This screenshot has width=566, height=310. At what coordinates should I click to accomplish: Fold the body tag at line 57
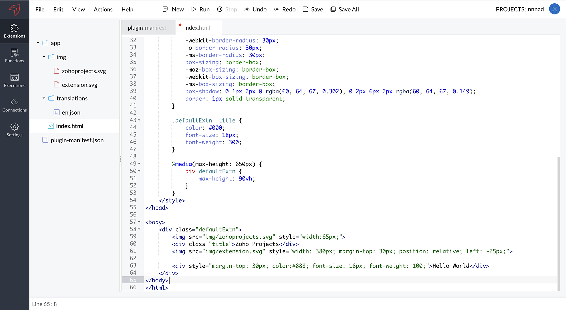[139, 222]
